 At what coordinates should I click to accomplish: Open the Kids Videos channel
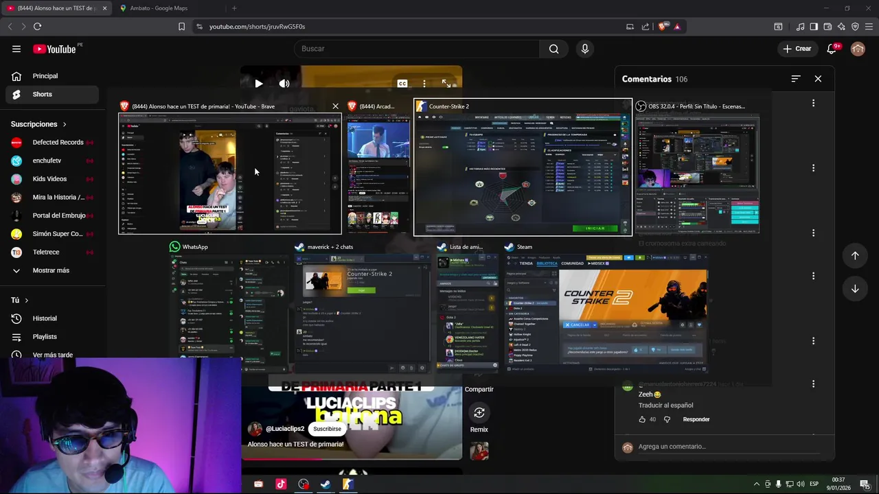(52, 179)
